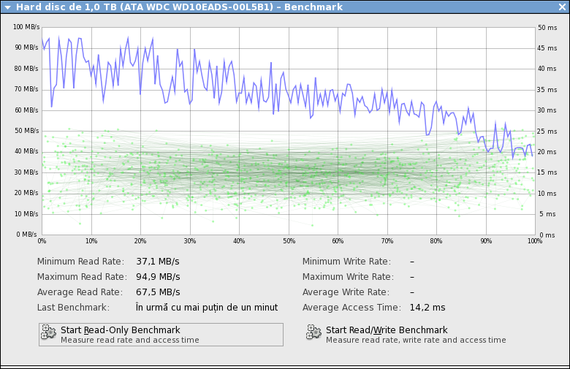Click the 50 ms axis label
The width and height of the screenshot is (570, 369).
(x=547, y=27)
